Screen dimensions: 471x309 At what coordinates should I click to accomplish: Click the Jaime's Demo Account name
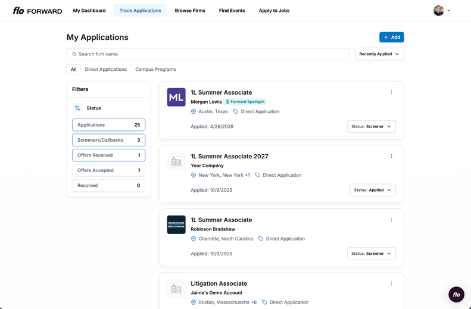[217, 293]
